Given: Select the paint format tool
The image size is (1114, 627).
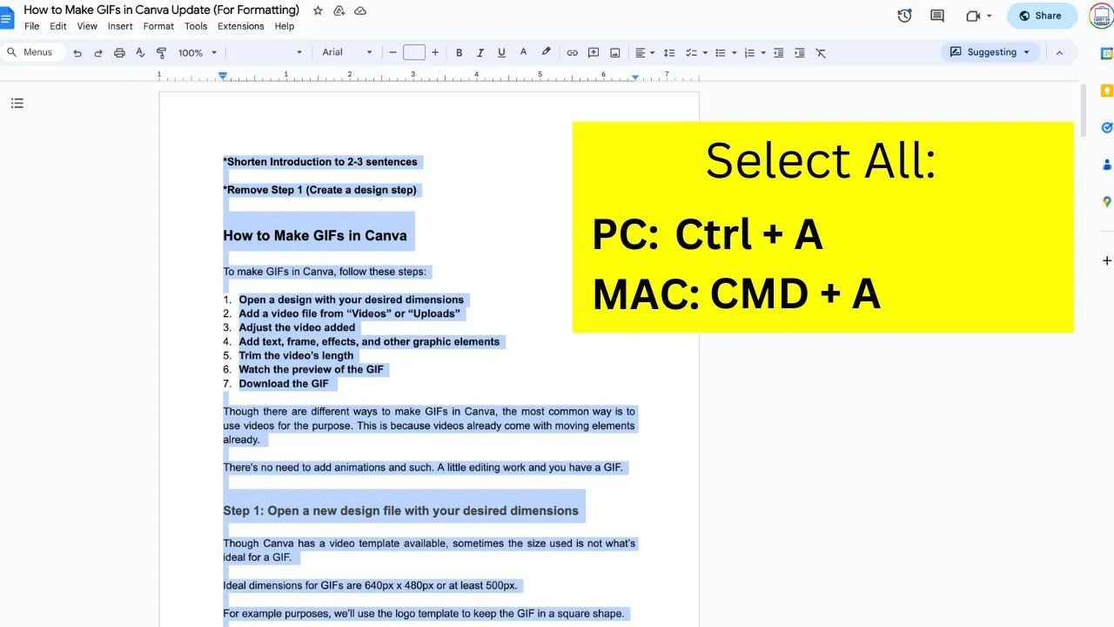Looking at the screenshot, I should click(x=161, y=52).
